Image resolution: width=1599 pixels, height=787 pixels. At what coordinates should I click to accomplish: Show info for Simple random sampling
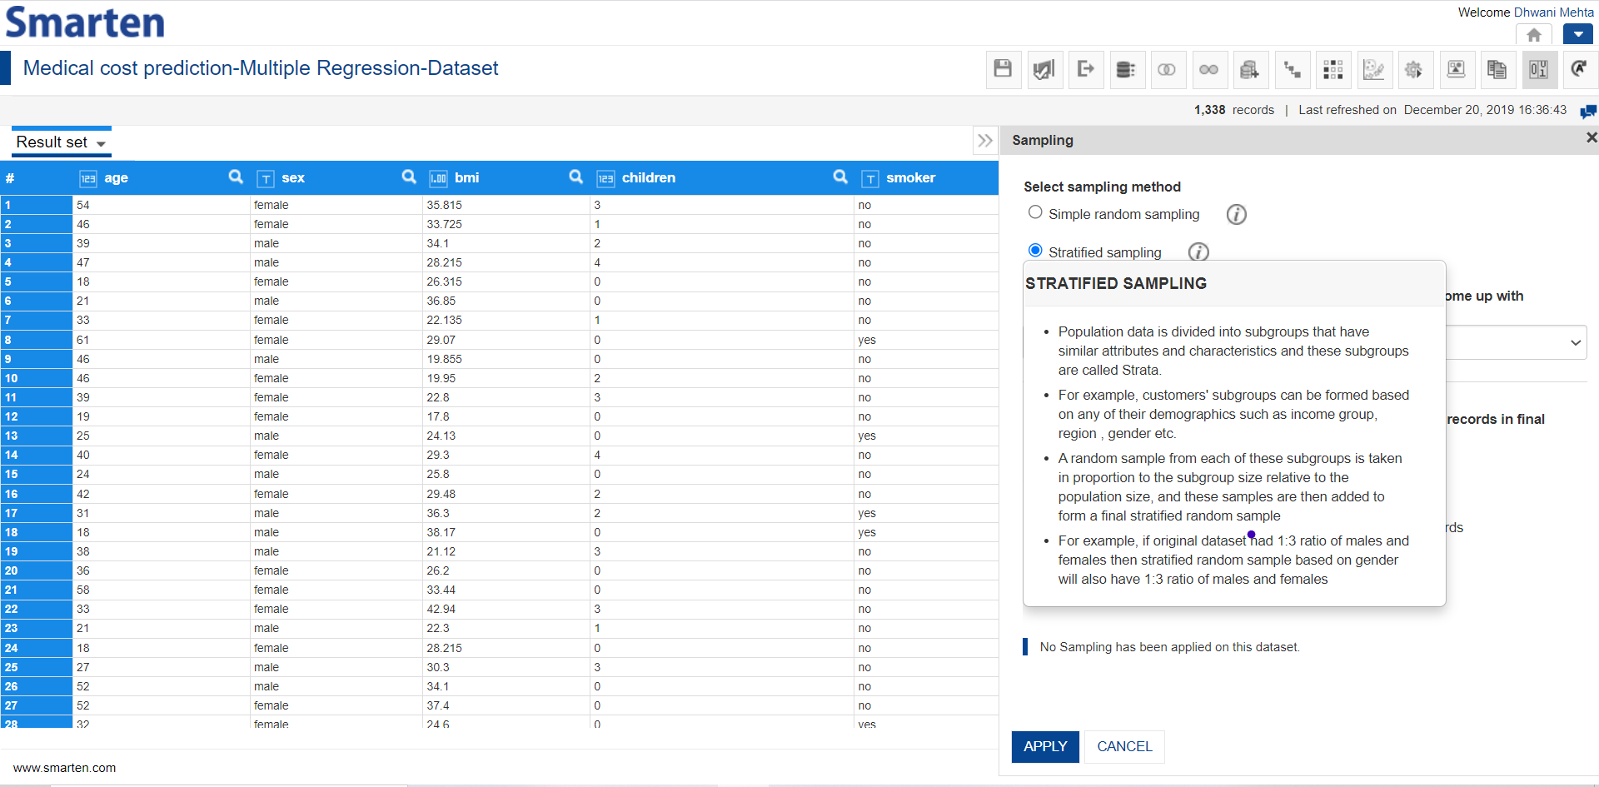1237,215
